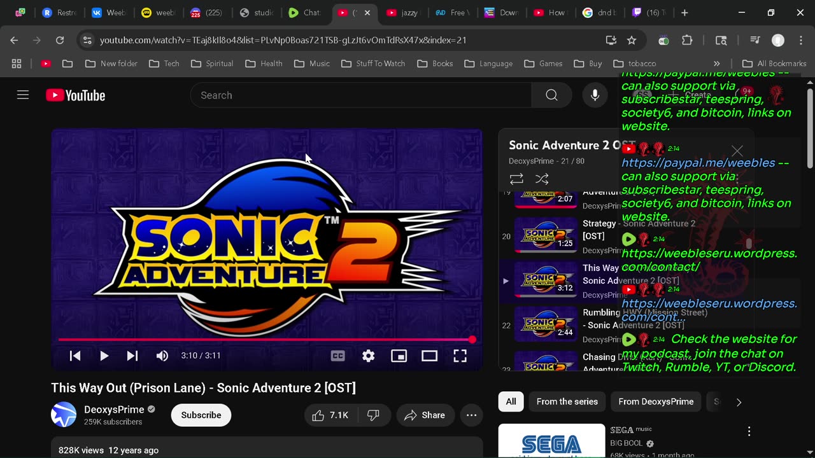Image resolution: width=815 pixels, height=458 pixels.
Task: Share this video
Action: point(425,415)
